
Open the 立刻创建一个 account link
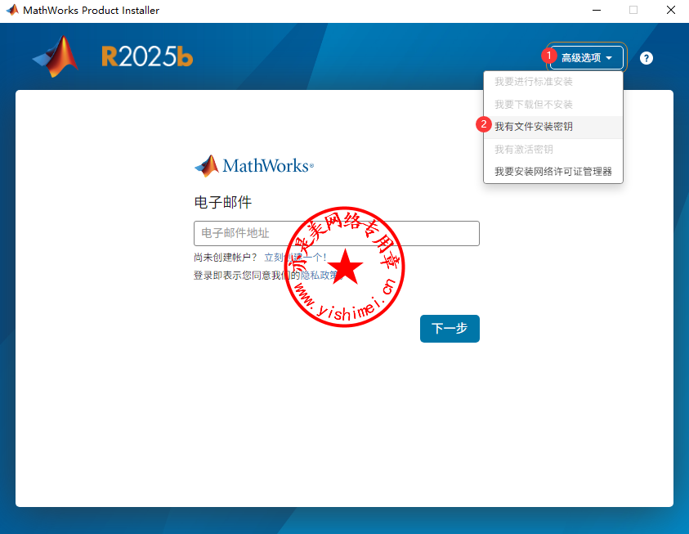tap(294, 257)
